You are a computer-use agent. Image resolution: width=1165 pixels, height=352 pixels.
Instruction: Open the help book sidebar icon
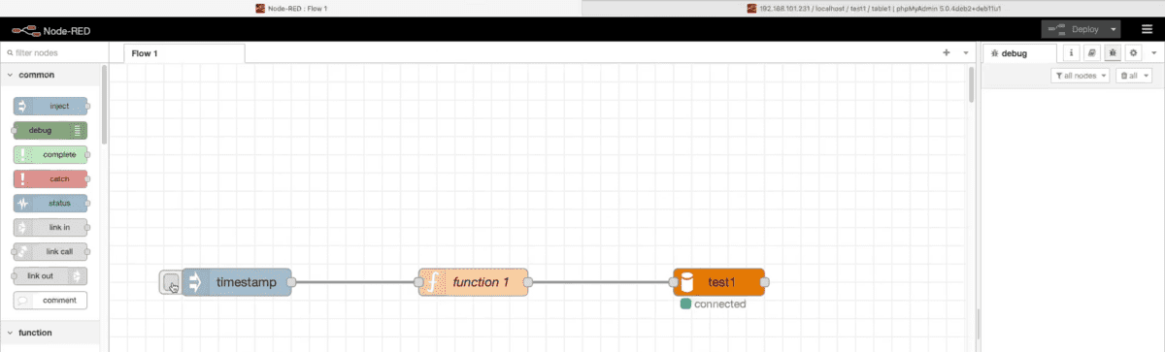pyautogui.click(x=1092, y=54)
